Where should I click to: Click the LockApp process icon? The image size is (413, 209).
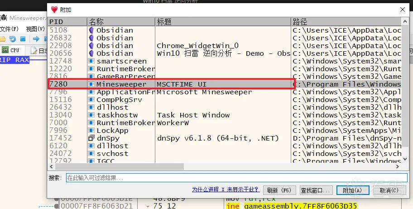pos(91,130)
